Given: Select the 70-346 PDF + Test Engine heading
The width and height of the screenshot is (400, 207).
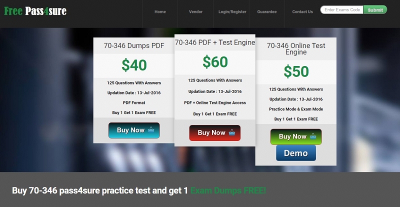Looking at the screenshot, I should click(215, 42).
